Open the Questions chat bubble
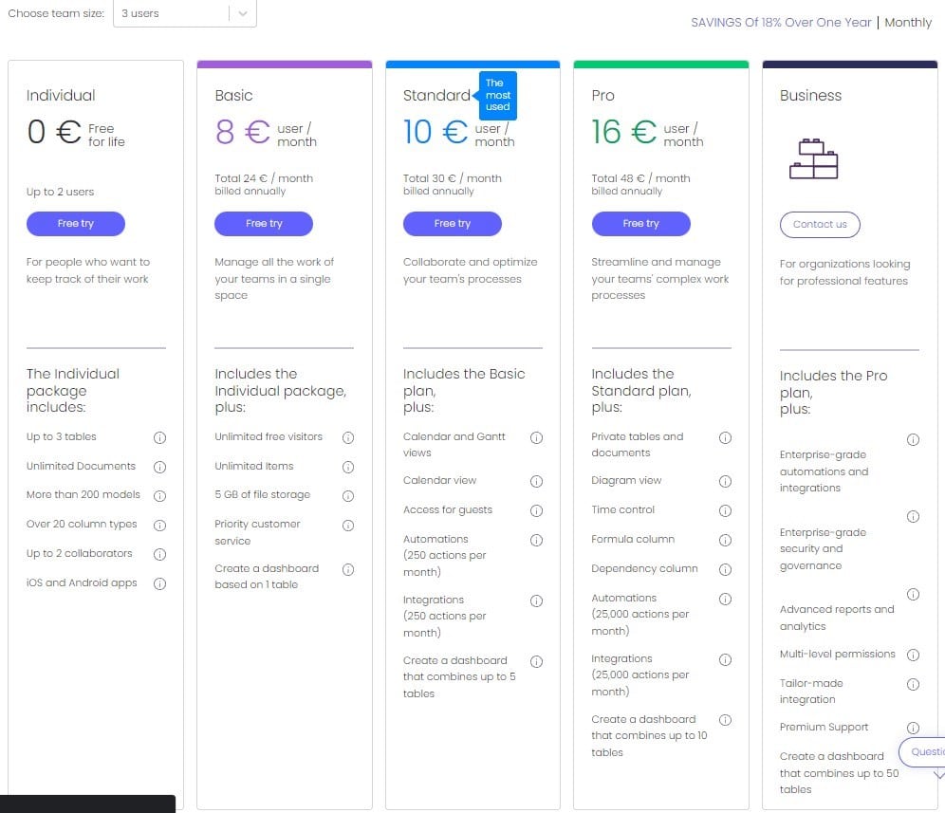Screen dimensions: 945x813 coord(922,751)
